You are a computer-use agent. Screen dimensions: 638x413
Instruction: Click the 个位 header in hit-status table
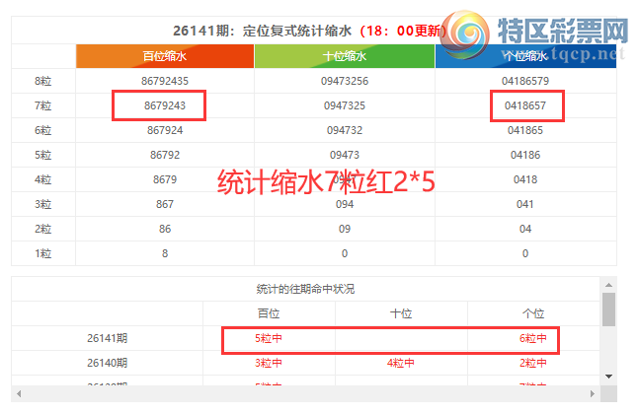click(x=533, y=313)
